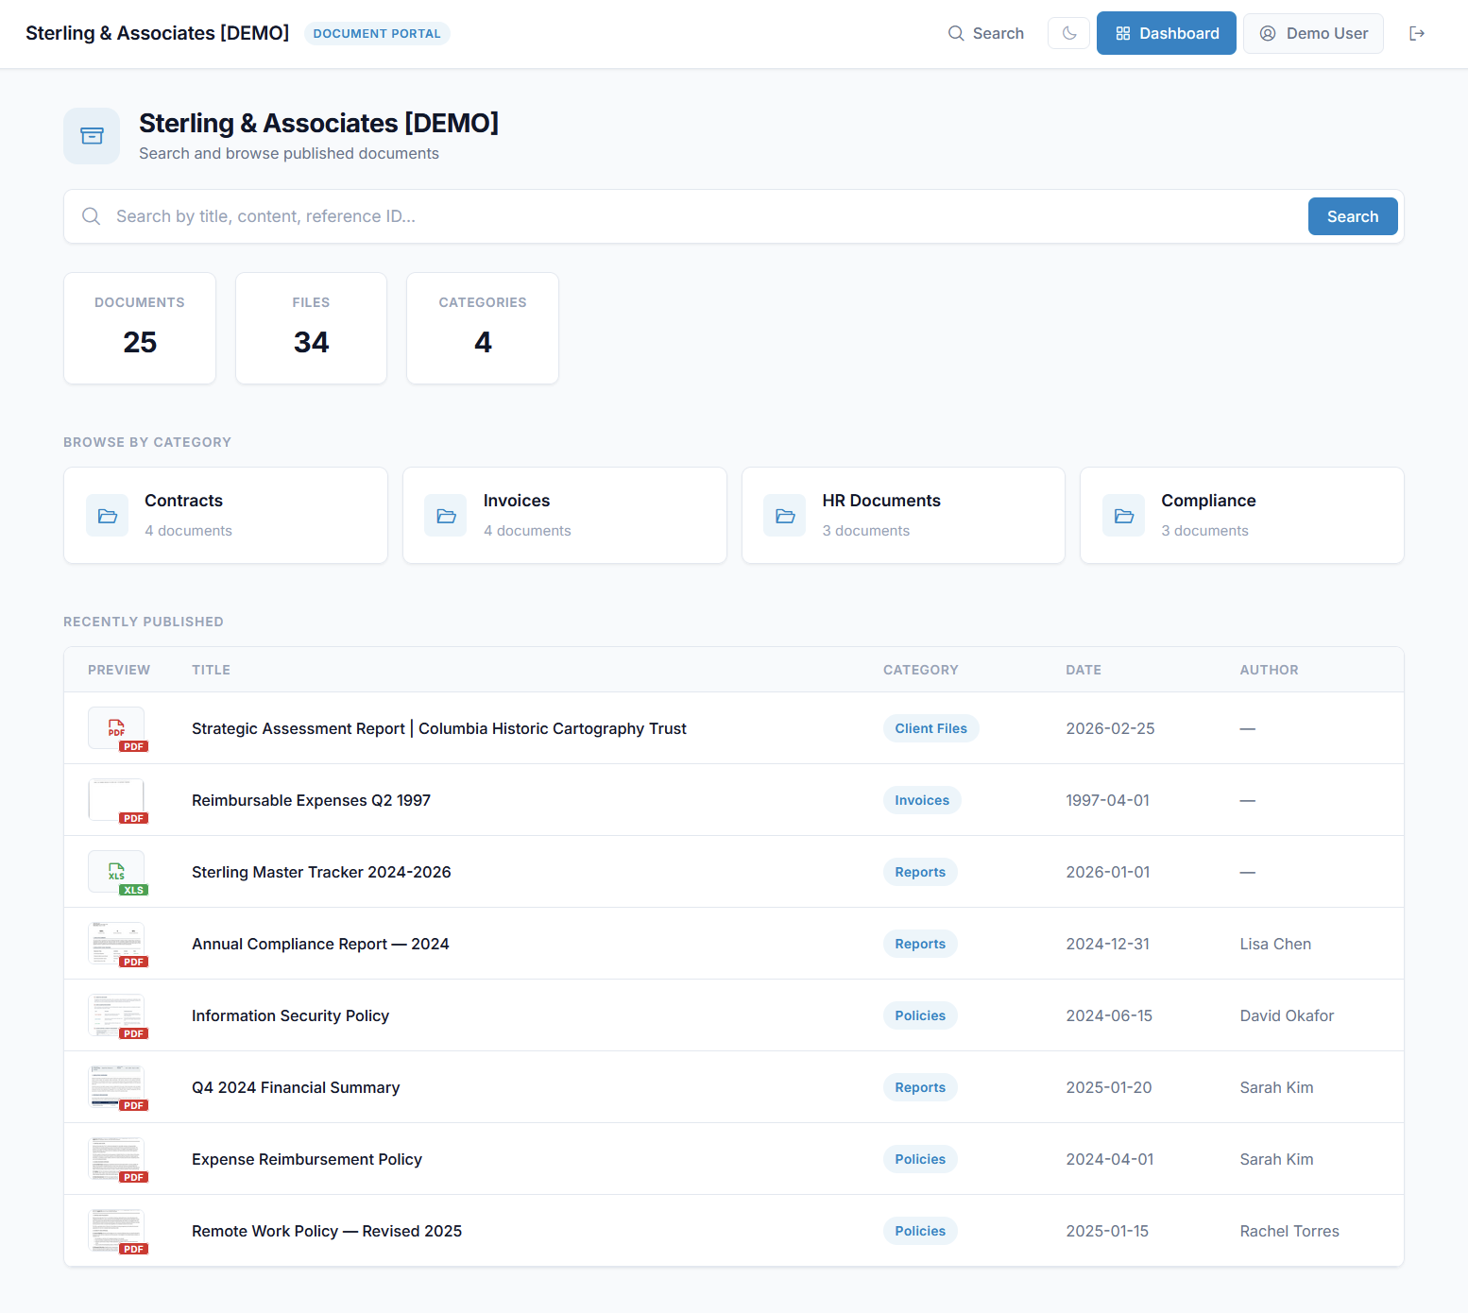Click the archive icon beside the portal title

92,136
